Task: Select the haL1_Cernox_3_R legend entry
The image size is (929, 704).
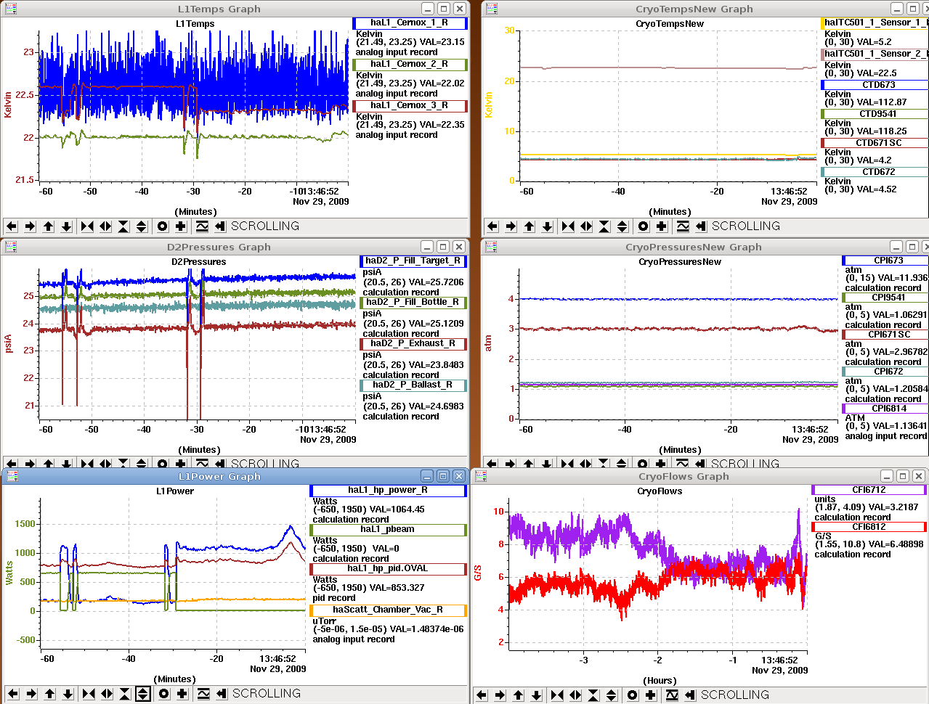Action: pyautogui.click(x=410, y=106)
